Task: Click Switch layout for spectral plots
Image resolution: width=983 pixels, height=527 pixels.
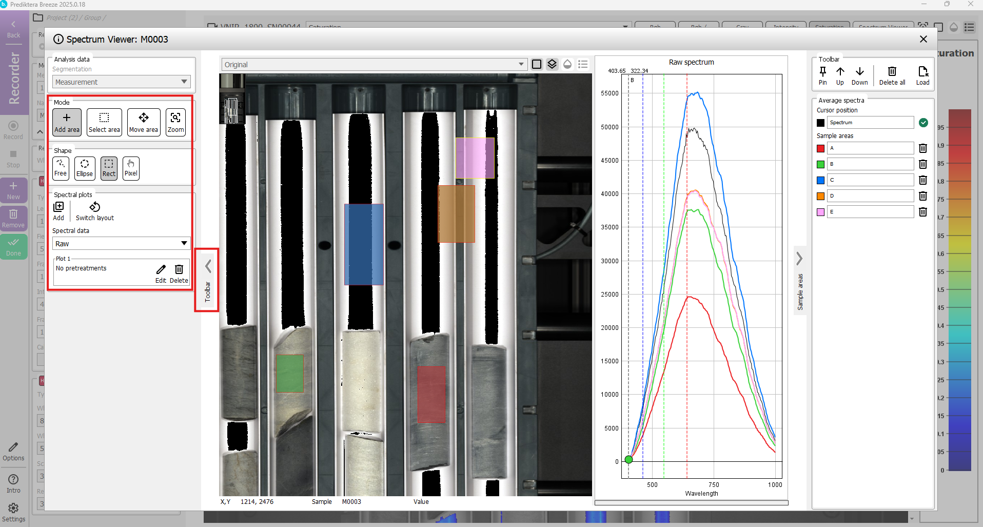Action: 95,211
